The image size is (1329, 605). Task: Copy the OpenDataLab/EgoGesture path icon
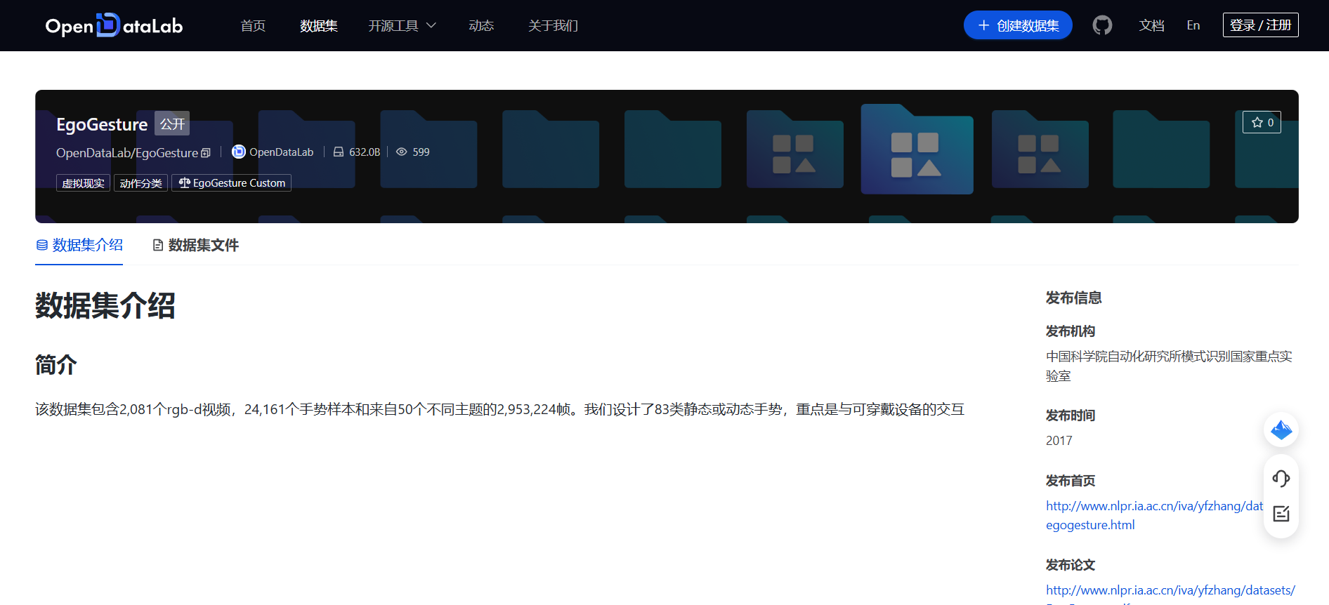click(x=206, y=153)
